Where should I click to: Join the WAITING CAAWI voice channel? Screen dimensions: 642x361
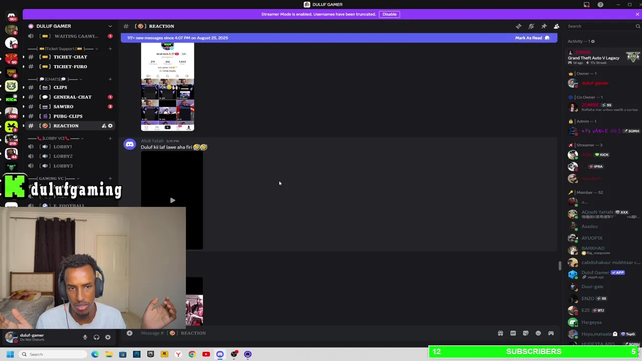tap(70, 36)
